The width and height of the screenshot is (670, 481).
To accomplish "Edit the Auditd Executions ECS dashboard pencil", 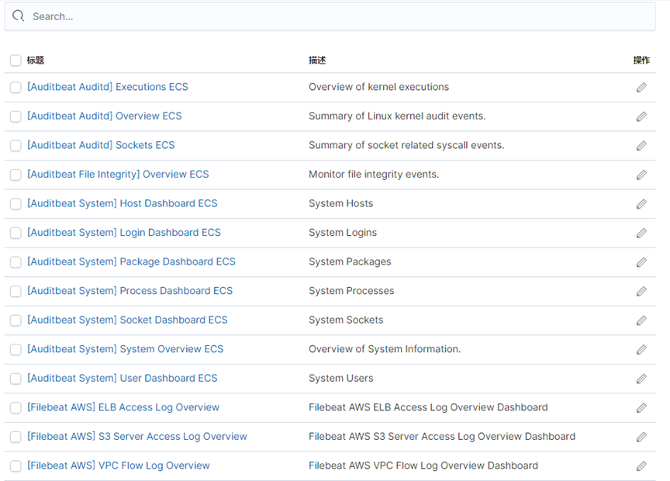I will (x=641, y=87).
